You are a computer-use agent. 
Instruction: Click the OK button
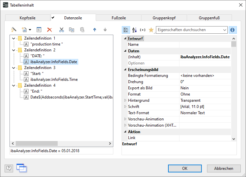[185, 168]
